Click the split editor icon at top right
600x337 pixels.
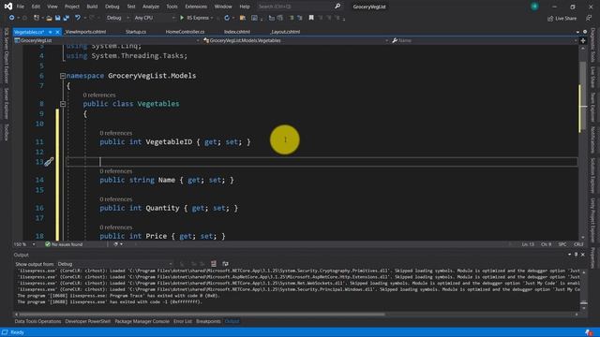[583, 40]
